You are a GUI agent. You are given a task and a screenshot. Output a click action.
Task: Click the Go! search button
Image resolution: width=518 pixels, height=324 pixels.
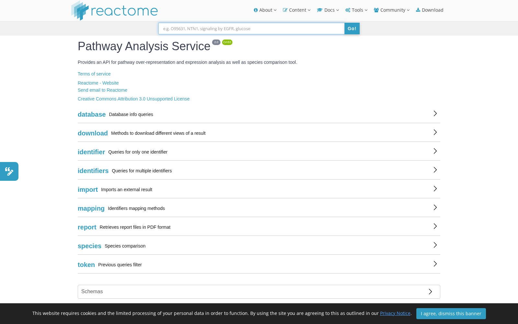point(352,29)
